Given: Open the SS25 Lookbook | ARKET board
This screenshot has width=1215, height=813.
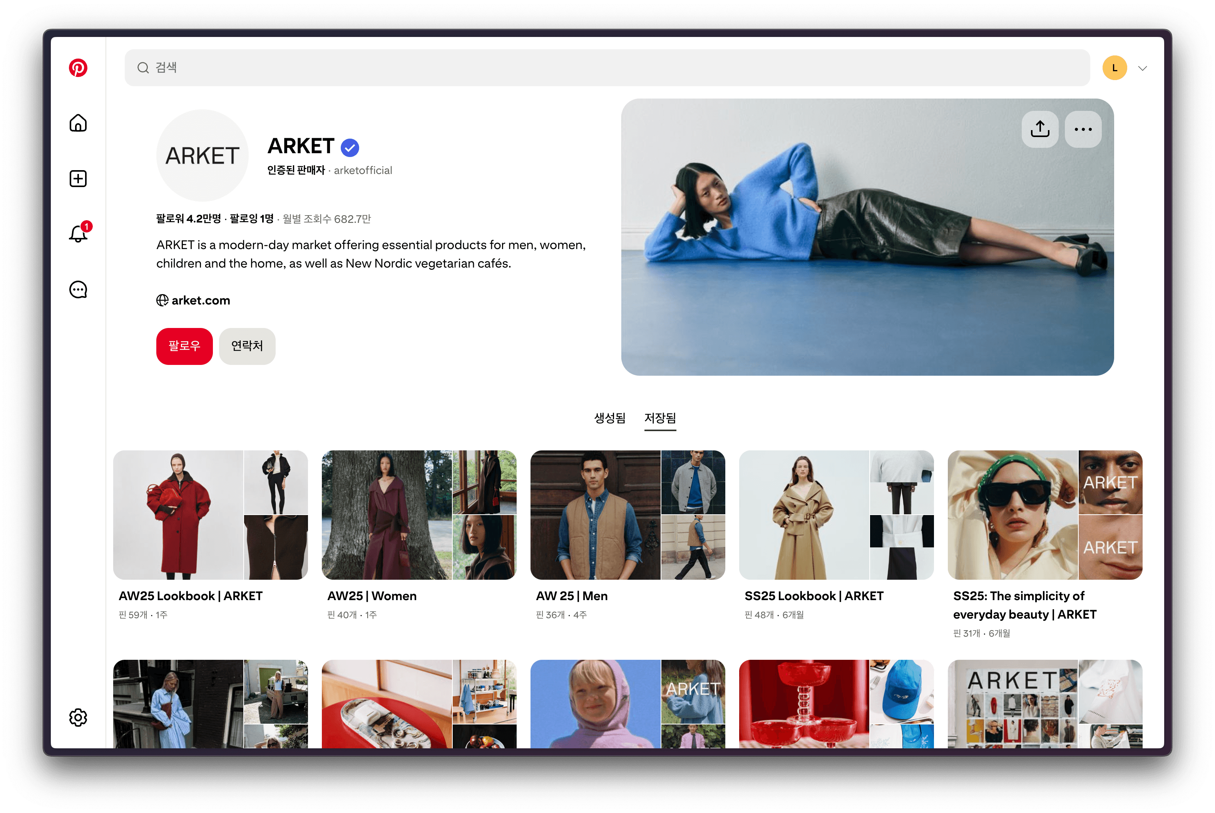Looking at the screenshot, I should [836, 515].
